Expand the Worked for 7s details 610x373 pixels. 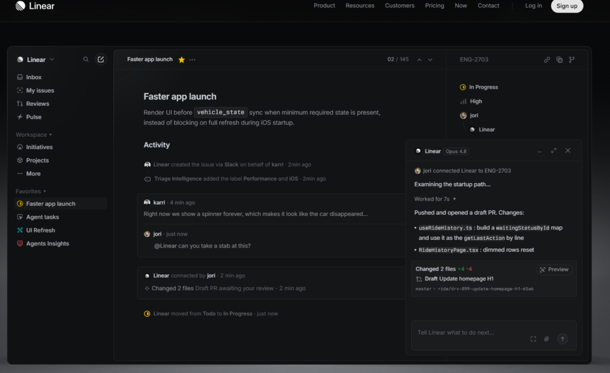(x=435, y=199)
